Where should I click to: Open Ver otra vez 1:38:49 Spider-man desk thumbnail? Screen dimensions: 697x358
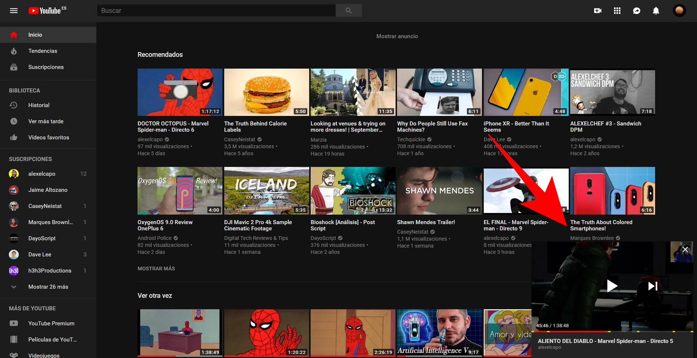tap(180, 333)
